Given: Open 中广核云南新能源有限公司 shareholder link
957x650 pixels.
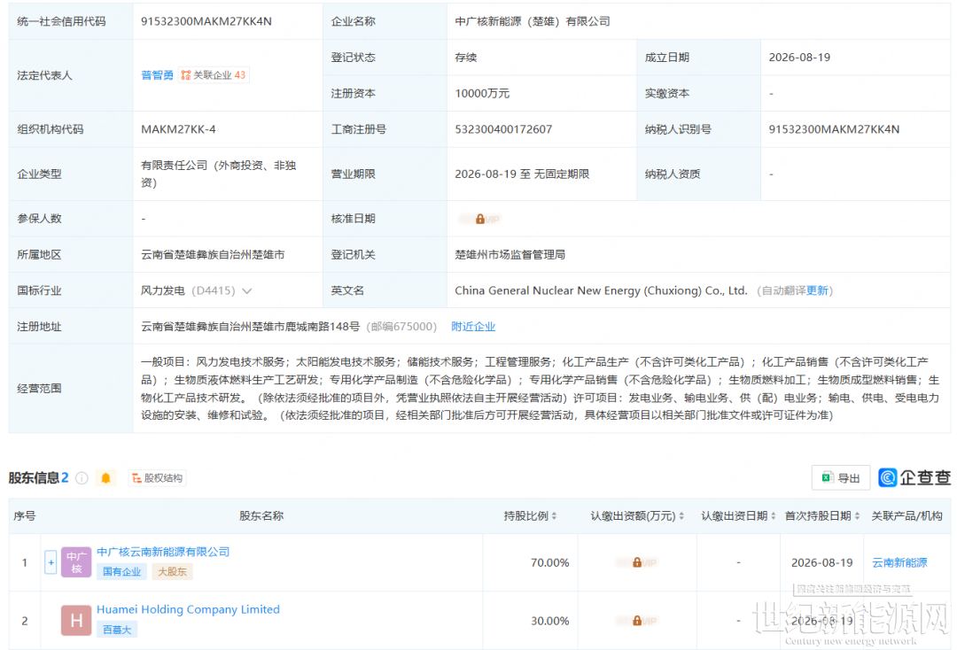Looking at the screenshot, I should (x=163, y=552).
